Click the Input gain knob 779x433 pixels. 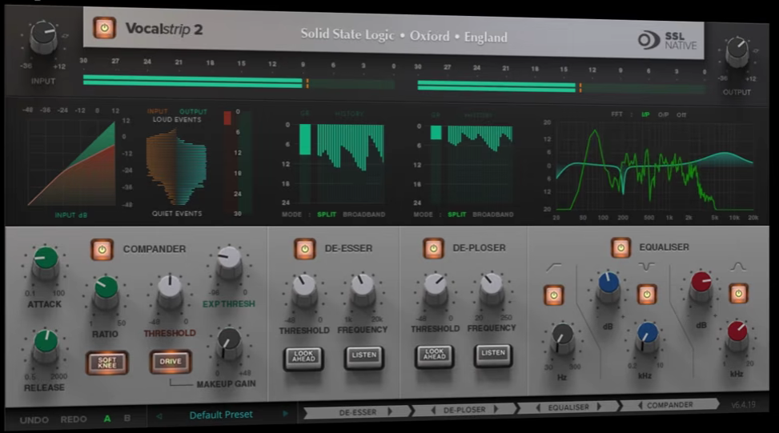click(x=44, y=38)
